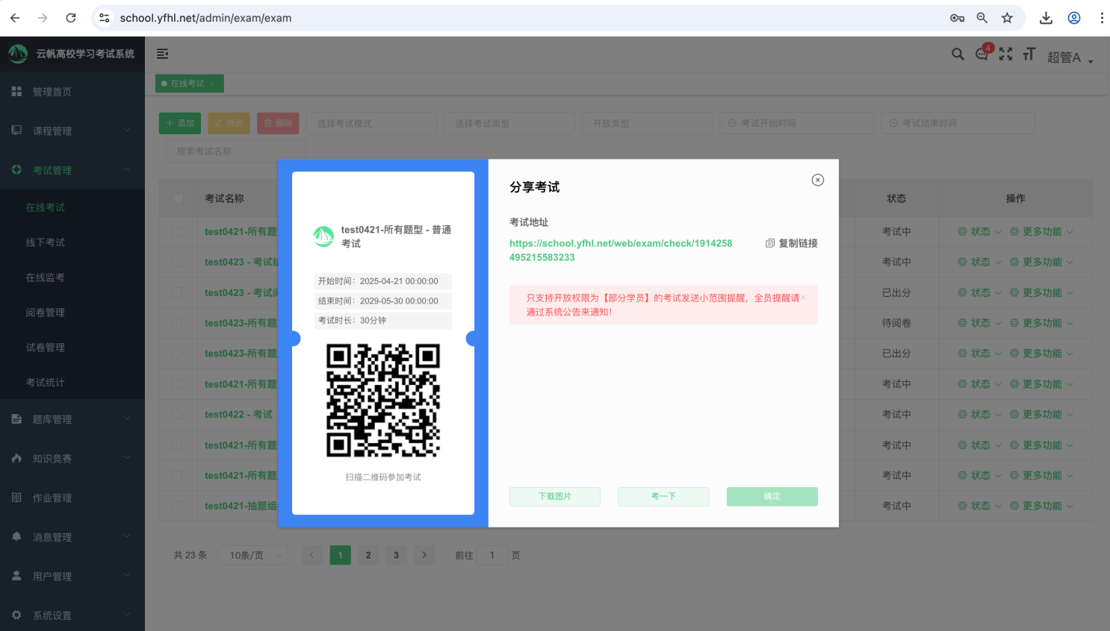Click the previous page arrow
Viewport: 1110px width, 631px height.
tap(312, 556)
